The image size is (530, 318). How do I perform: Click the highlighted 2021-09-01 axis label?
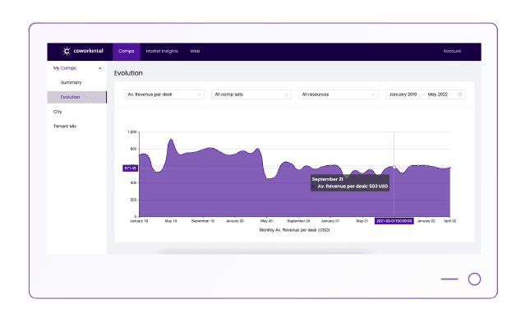(x=394, y=221)
